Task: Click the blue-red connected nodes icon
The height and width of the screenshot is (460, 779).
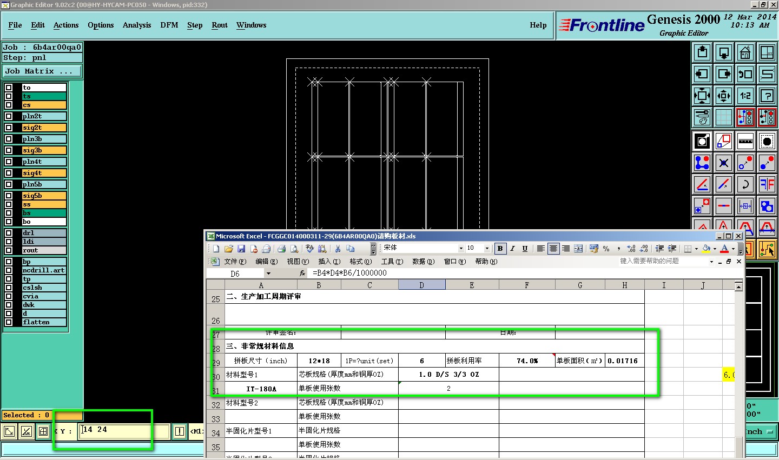Action: (x=702, y=163)
